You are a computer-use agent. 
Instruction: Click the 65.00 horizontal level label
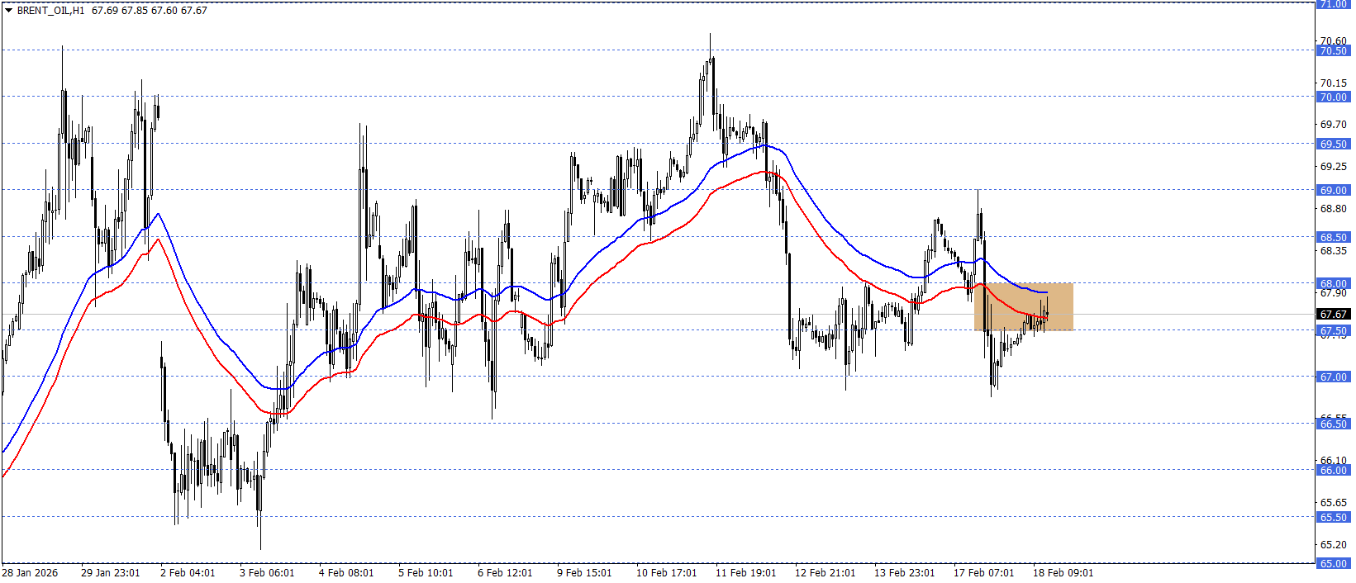1333,564
